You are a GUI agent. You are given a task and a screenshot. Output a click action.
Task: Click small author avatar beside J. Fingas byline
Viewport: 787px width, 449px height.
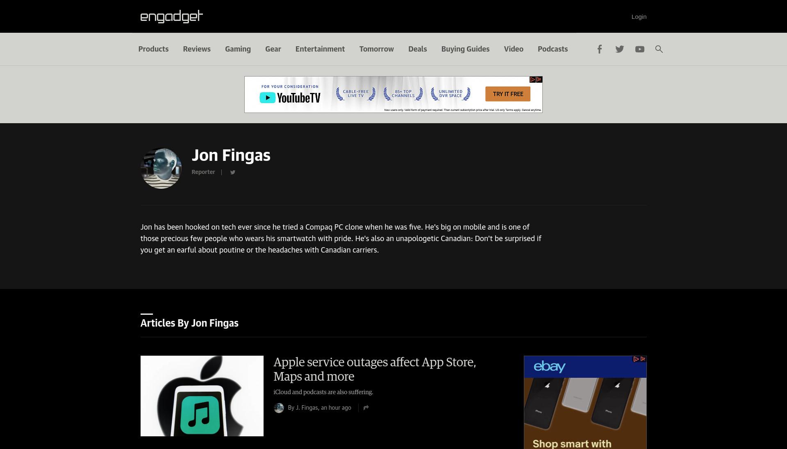click(x=279, y=408)
